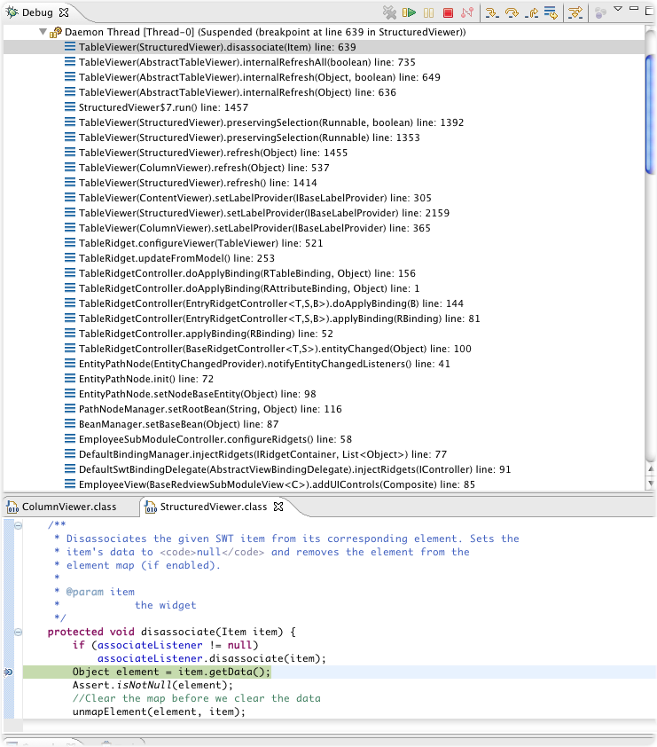Select StructuredViewer$7.run() line 1457 frame
Viewport: 657px width, 747px height.
pos(163,107)
